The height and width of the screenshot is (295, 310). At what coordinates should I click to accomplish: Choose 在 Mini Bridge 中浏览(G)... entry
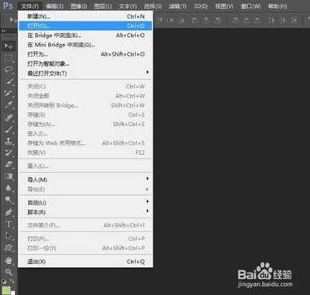85,45
